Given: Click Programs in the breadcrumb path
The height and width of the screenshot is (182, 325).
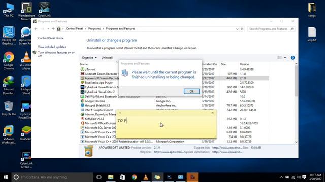Looking at the screenshot, I should pos(94,29).
